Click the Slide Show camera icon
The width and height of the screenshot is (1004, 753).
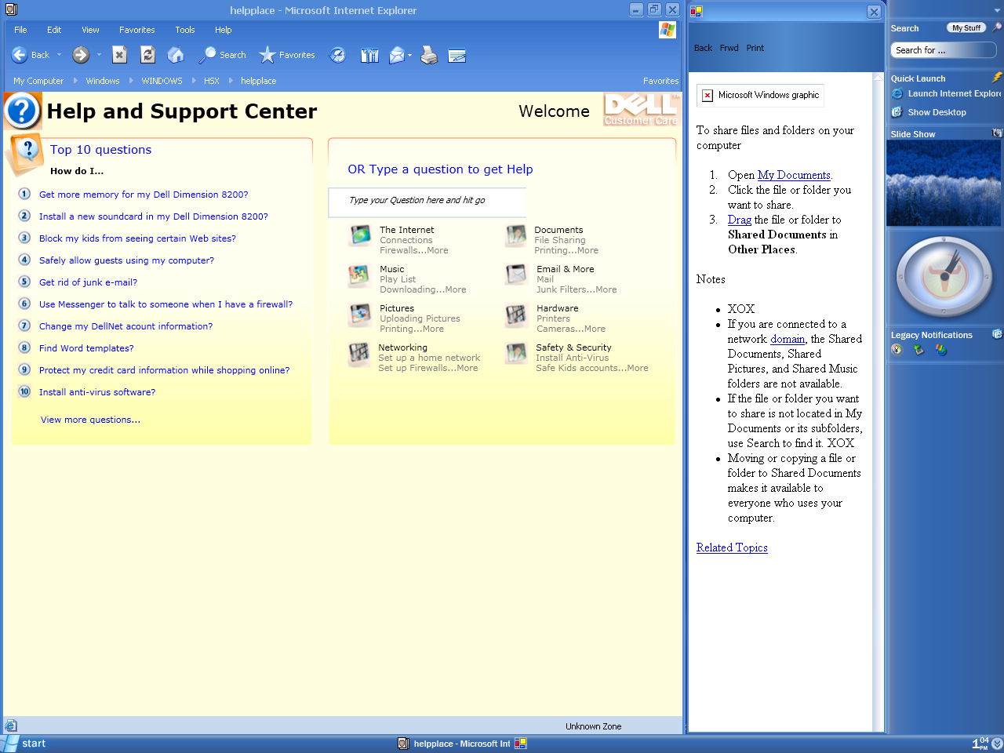click(997, 133)
